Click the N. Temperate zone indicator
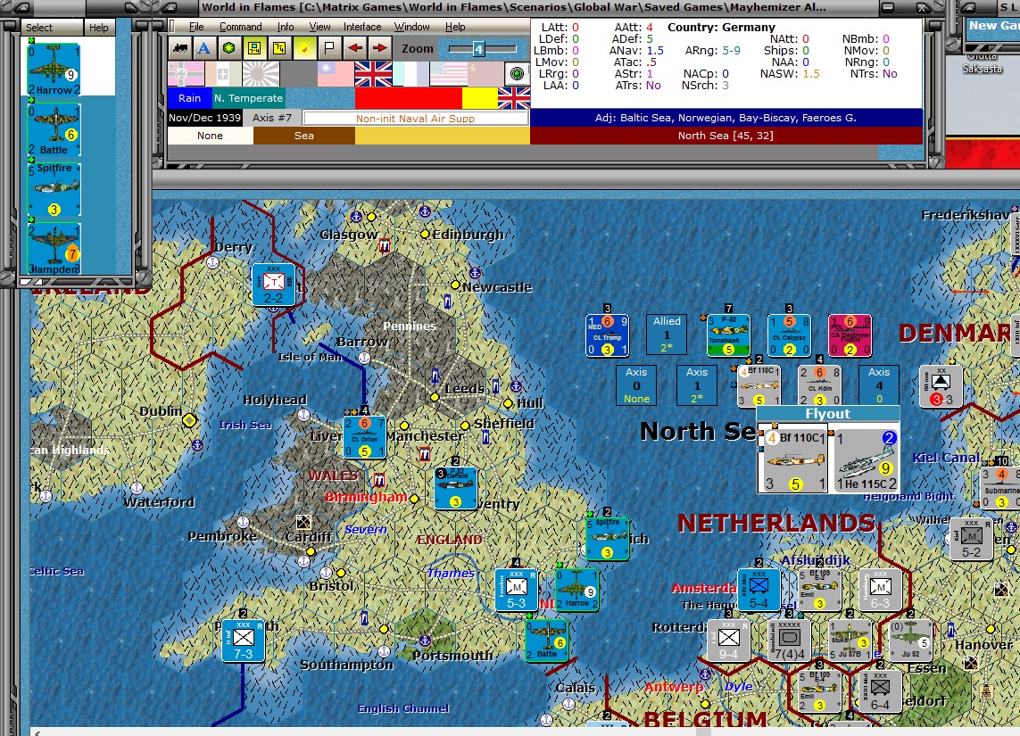Image resolution: width=1020 pixels, height=736 pixels. [248, 98]
